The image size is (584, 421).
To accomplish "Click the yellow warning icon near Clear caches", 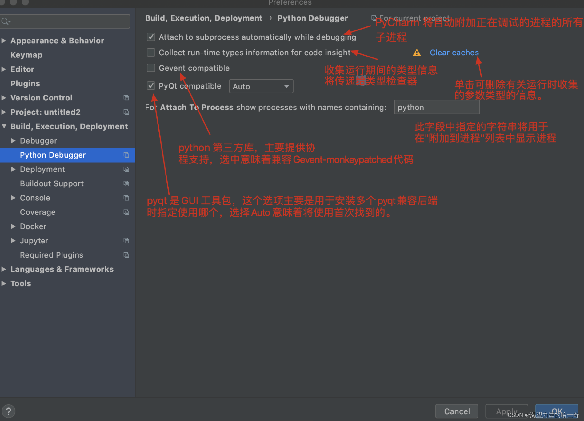I will coord(417,53).
